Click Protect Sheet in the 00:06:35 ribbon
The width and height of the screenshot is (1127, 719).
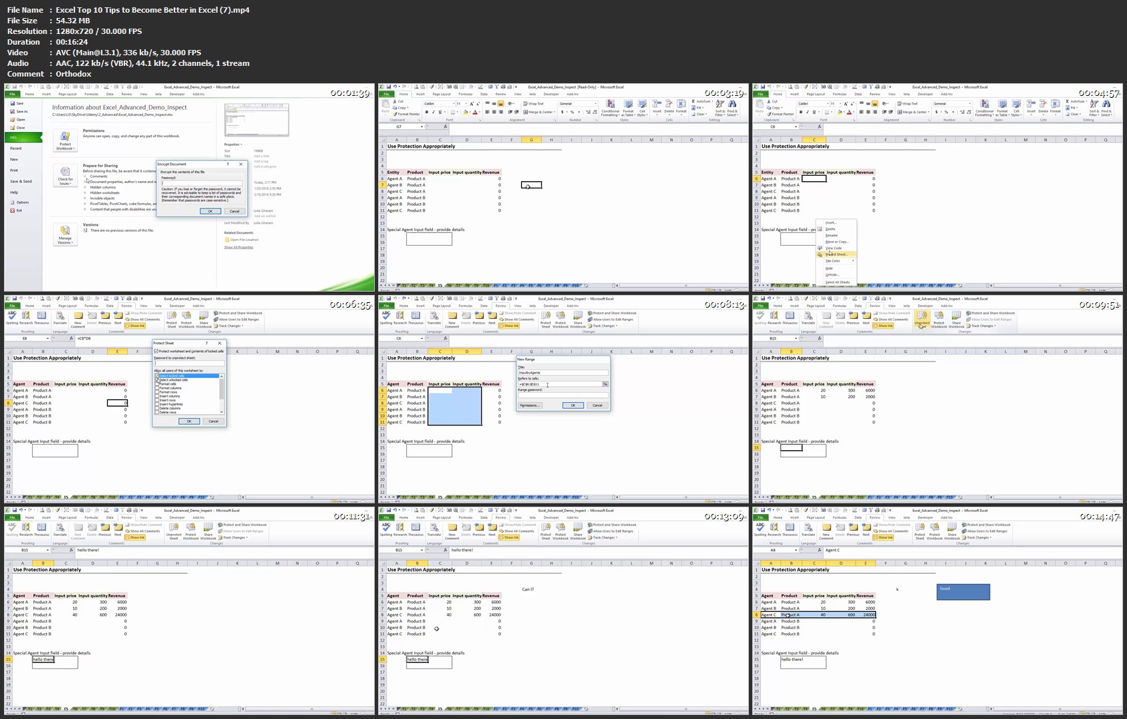[x=172, y=320]
